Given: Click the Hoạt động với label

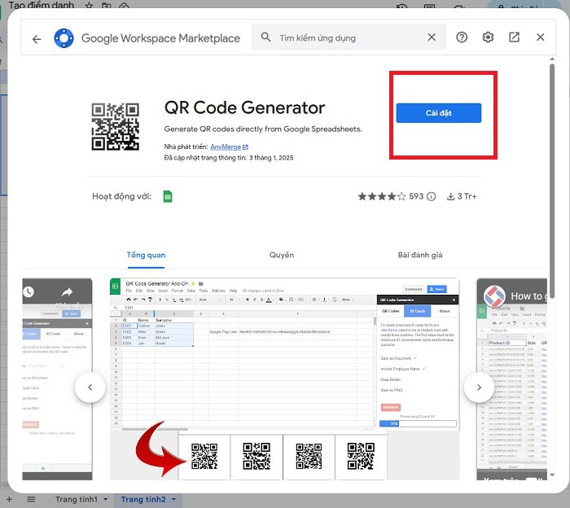Looking at the screenshot, I should coord(122,196).
